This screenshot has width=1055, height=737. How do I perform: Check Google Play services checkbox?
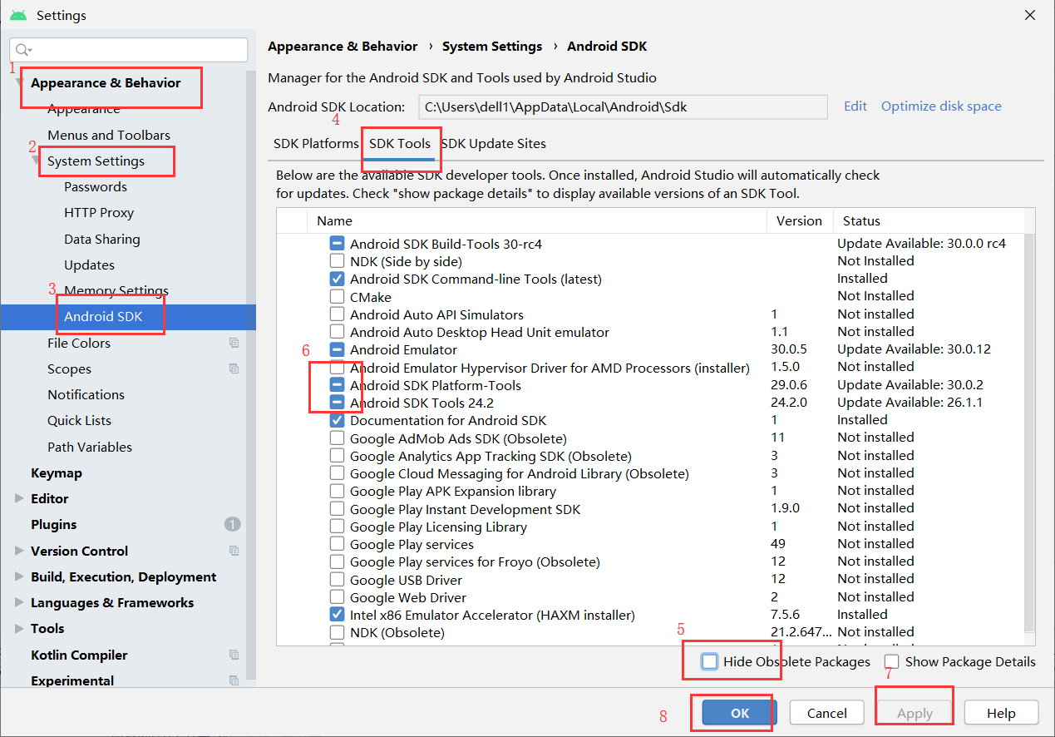[x=337, y=544]
